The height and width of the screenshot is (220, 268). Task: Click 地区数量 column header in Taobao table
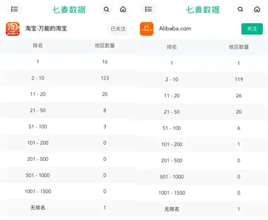coord(105,45)
